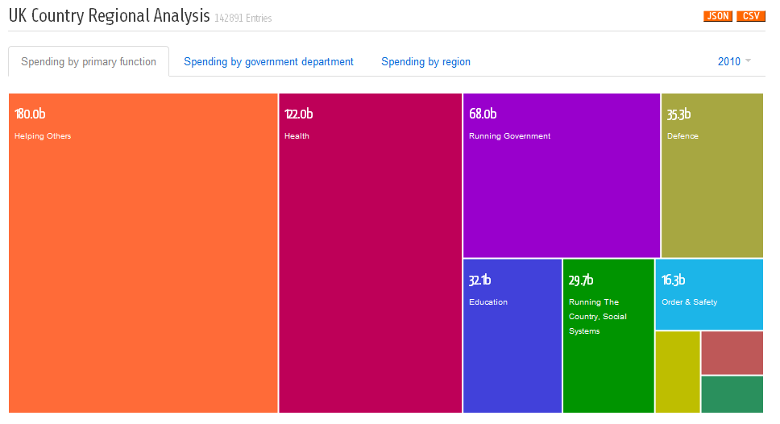Viewport: 780px width, 424px height.
Task: Select the olive Defence tile
Action: point(712,175)
